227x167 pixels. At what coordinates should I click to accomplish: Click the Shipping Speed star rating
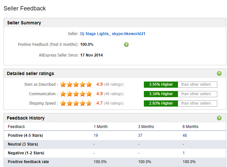[x=76, y=103]
